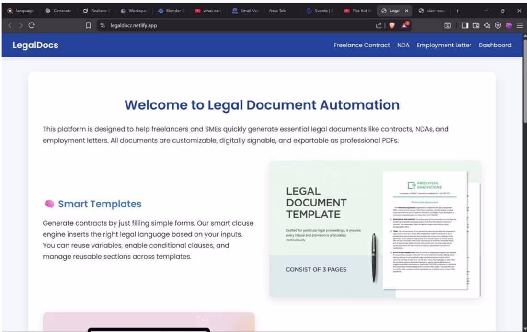Open the Dashboard nav link

coord(495,45)
